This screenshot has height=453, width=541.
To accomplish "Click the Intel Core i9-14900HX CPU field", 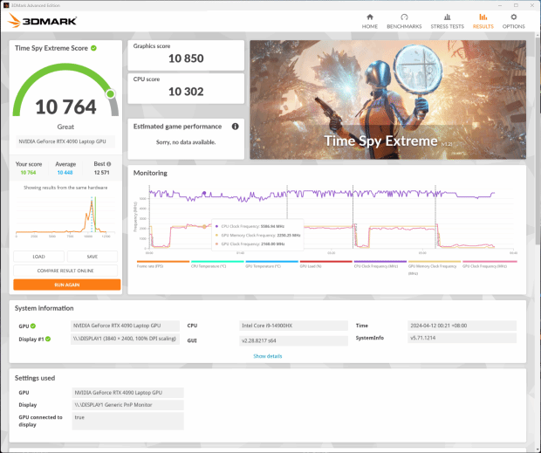I will pos(293,326).
